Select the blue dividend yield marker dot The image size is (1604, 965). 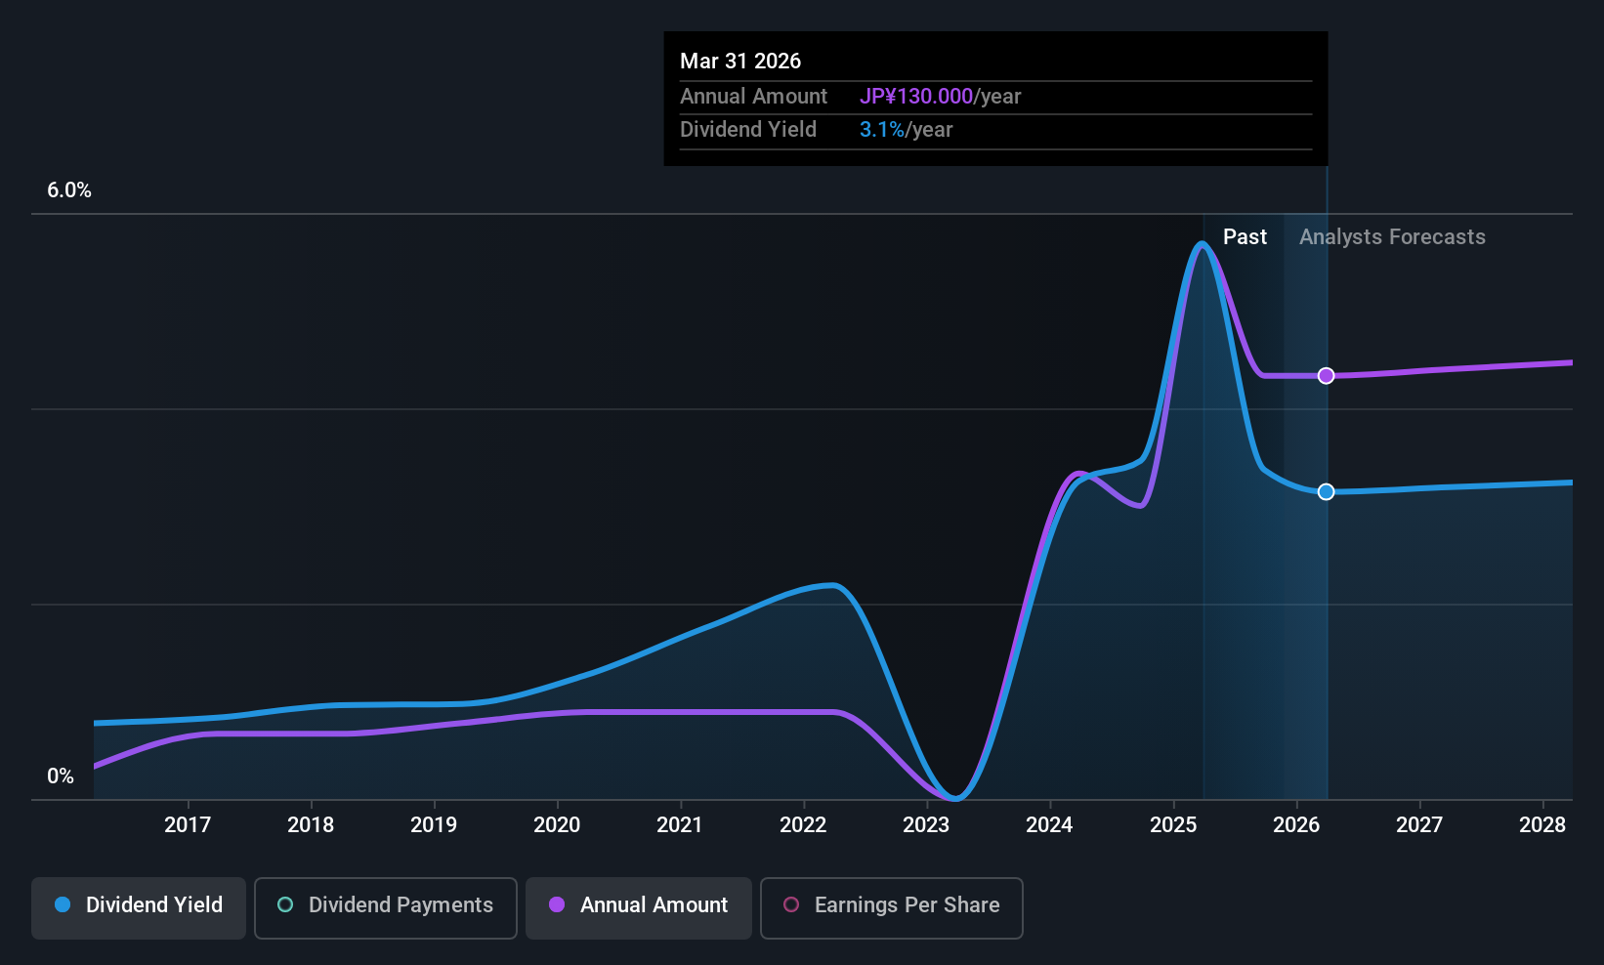pos(1326,492)
